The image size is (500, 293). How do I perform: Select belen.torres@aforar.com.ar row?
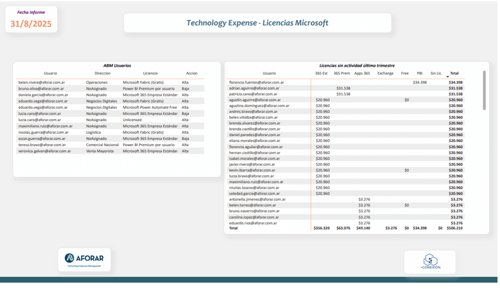click(346, 205)
